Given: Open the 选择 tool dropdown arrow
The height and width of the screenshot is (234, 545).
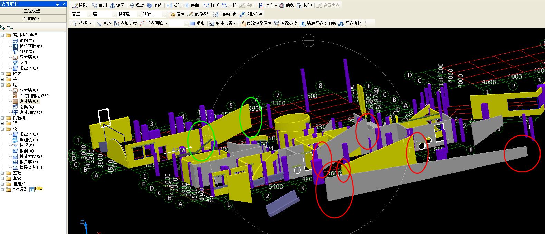Looking at the screenshot, I should coord(91,23).
